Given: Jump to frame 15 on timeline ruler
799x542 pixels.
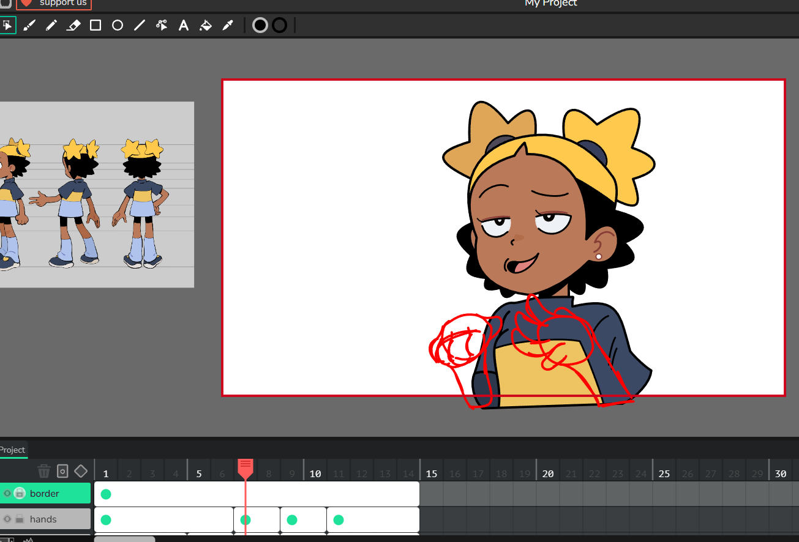Looking at the screenshot, I should [x=432, y=473].
